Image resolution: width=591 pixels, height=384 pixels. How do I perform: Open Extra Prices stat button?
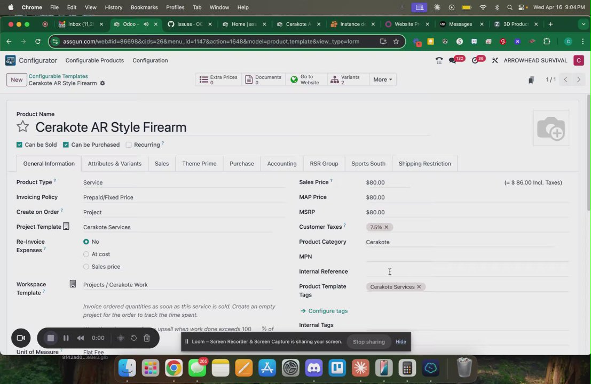[218, 79]
